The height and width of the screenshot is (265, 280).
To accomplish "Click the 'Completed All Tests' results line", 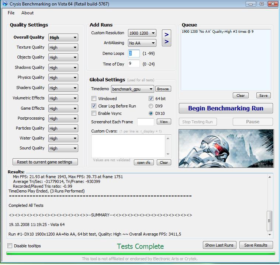I will coord(26,205).
